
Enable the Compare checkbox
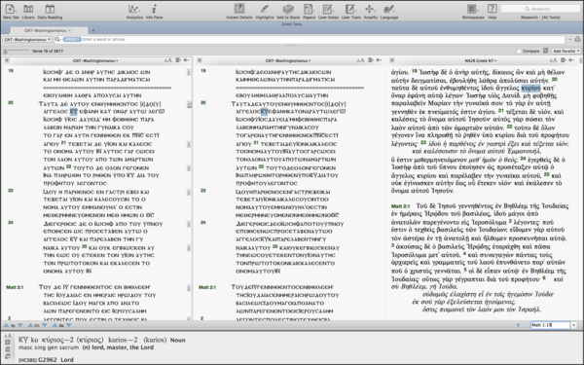[519, 51]
